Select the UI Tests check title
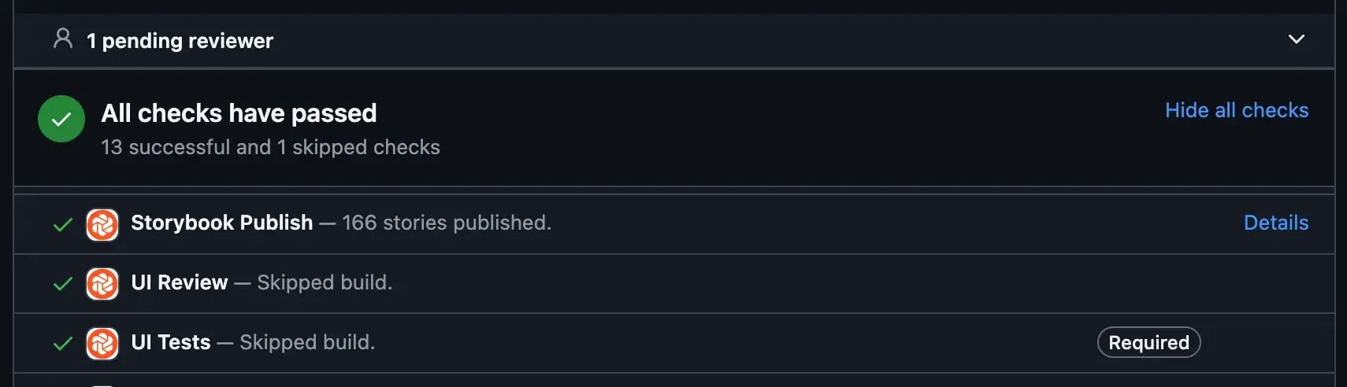Screen dimensions: 1347x387 coord(171,342)
